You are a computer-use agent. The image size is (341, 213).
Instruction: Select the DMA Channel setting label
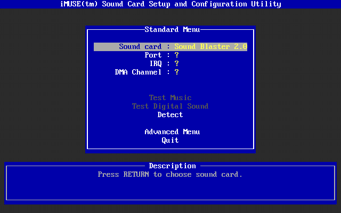point(138,72)
